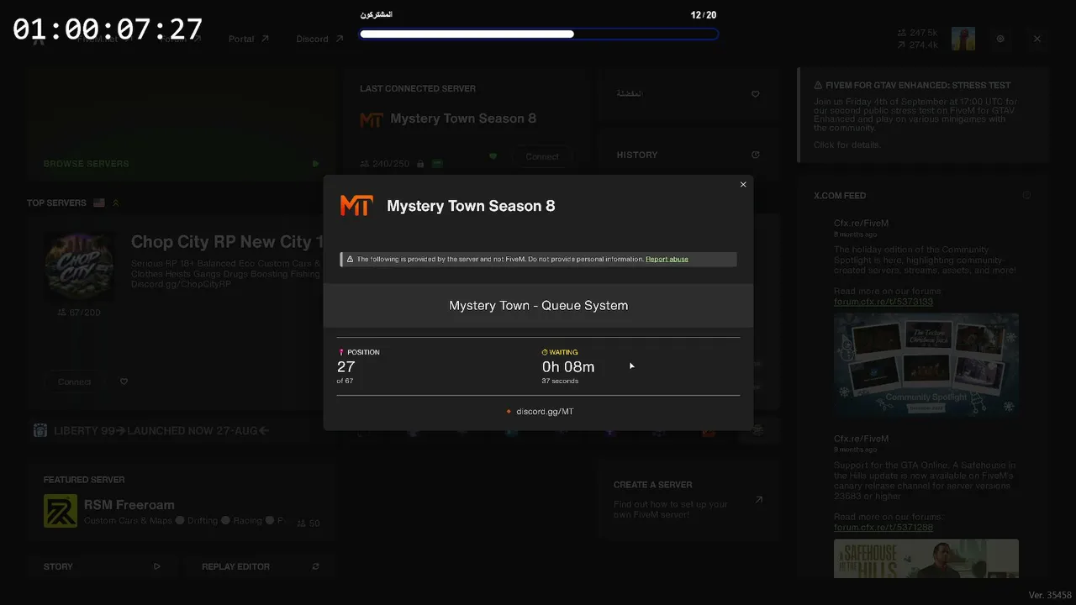Click the waiting time '0h 08m'
Viewport: 1076px width, 605px height.
point(568,366)
